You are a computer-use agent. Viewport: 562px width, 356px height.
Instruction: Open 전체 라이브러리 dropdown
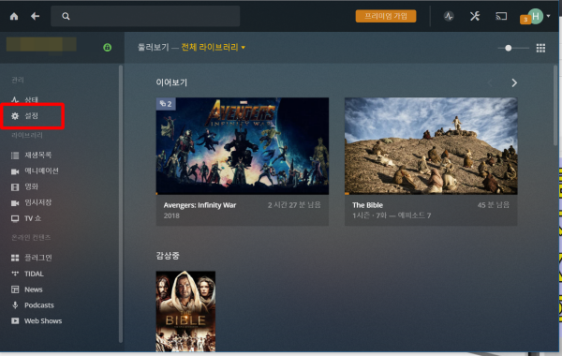214,48
